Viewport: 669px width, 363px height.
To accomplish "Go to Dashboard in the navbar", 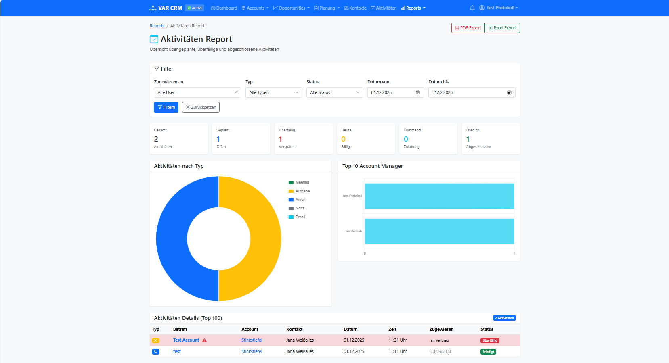I will 224,8.
